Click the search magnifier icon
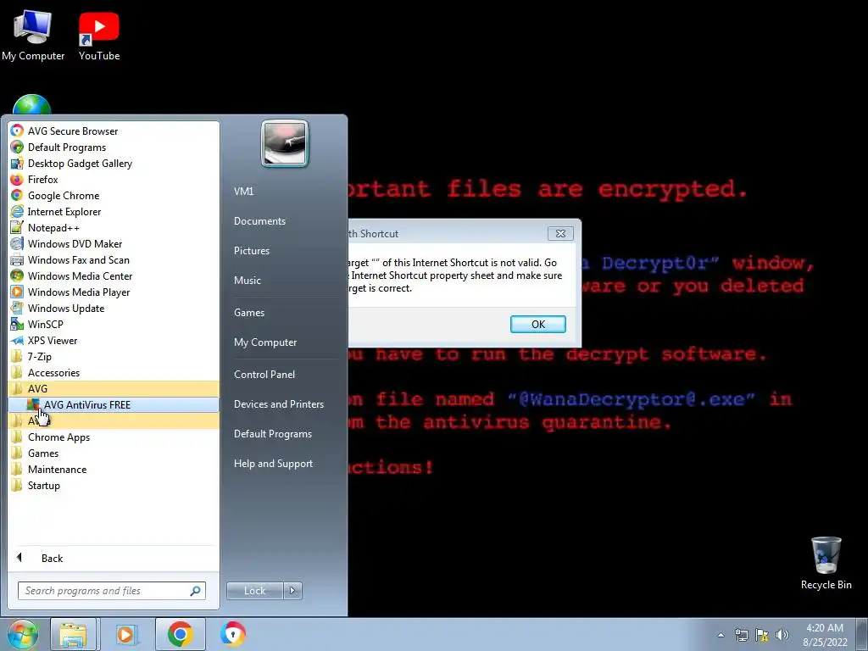Image resolution: width=868 pixels, height=651 pixels. tap(195, 591)
